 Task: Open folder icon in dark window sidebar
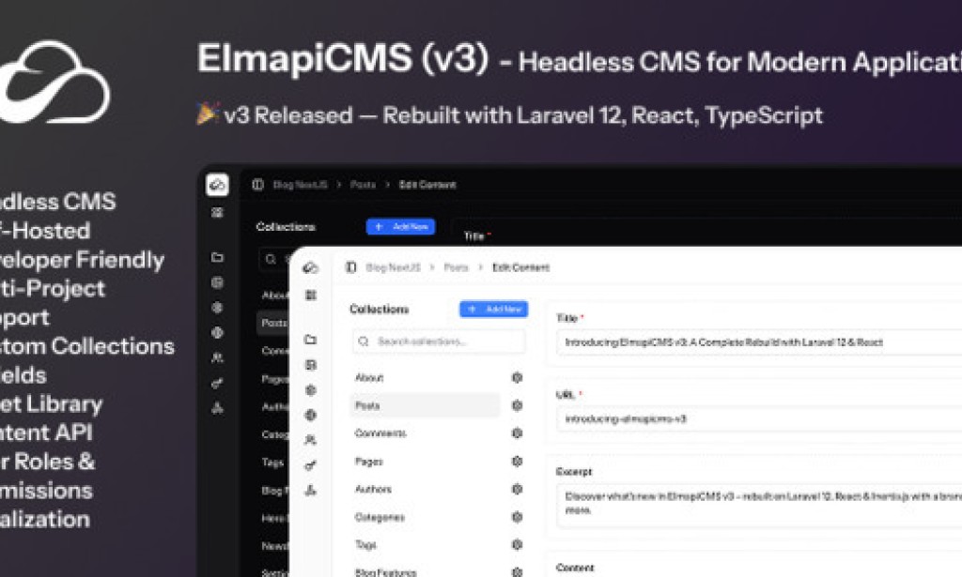217,257
